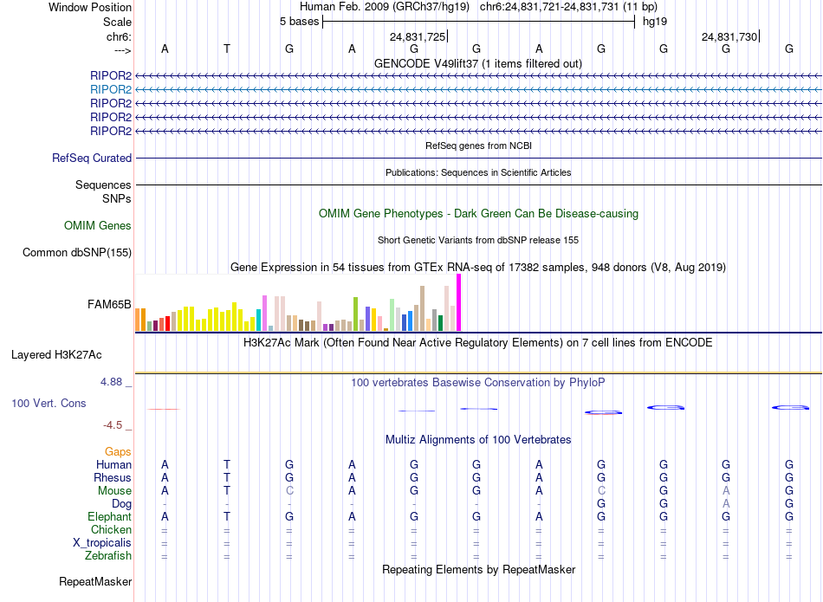
Task: Click the OMIM Gene Phenotypes green title
Action: pyautogui.click(x=479, y=214)
